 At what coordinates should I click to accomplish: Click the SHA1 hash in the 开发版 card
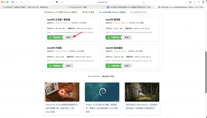[x=73, y=61]
